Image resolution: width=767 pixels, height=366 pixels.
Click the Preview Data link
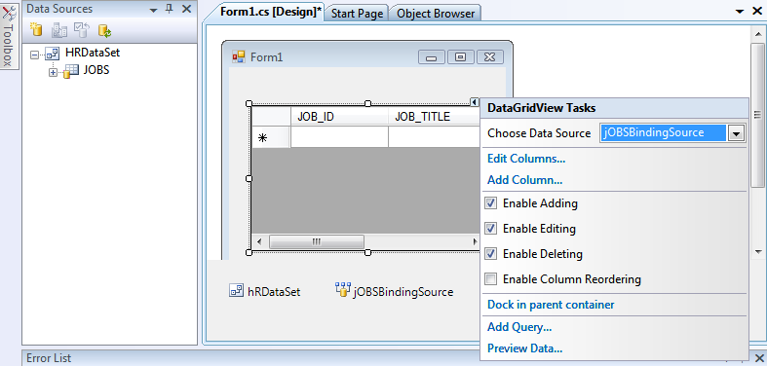(525, 348)
